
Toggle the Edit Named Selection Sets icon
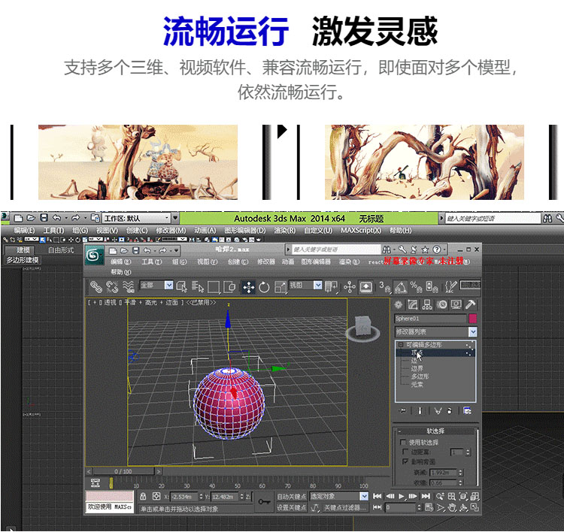tap(450, 287)
